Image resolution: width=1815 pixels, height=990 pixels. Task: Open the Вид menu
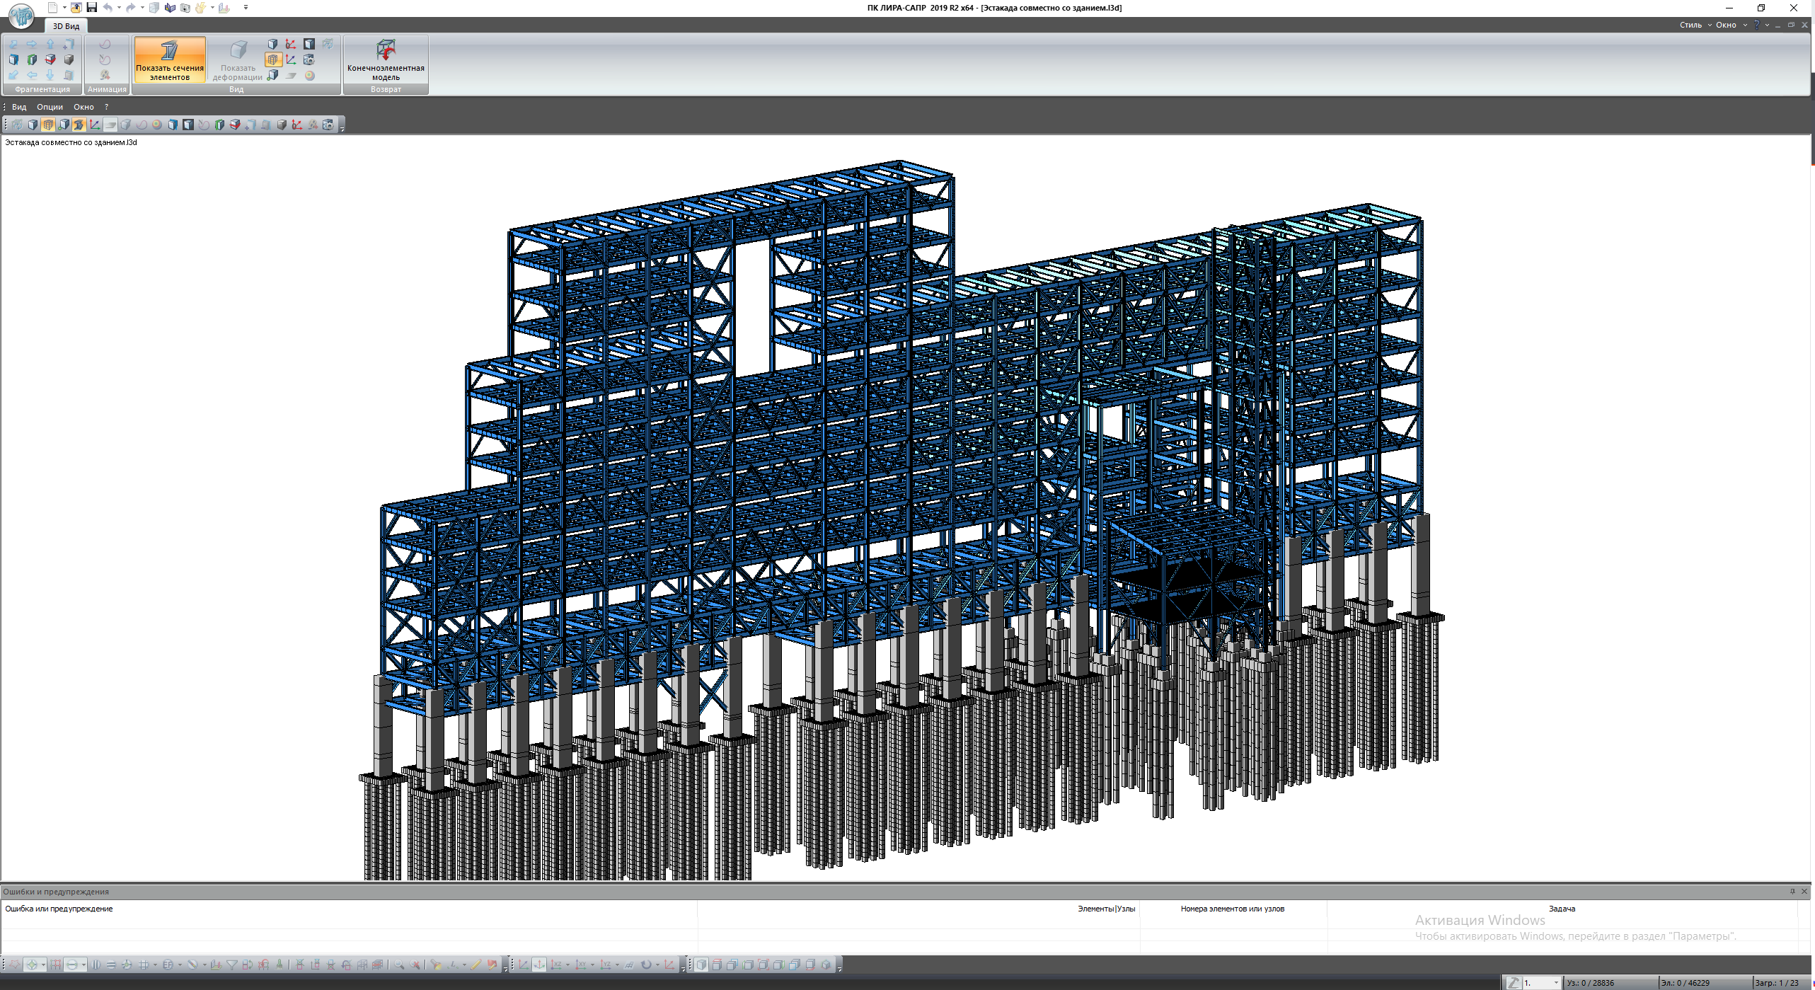point(19,107)
